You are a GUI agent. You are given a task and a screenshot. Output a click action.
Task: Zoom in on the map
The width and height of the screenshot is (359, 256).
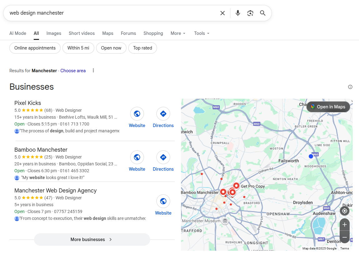coord(345,225)
